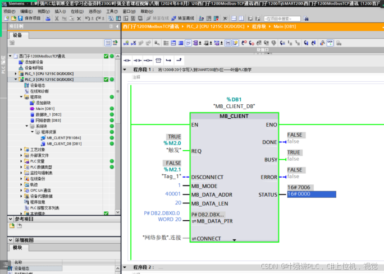
Task: Click the delete X icon in main toolbar
Action: [x=79, y=18]
